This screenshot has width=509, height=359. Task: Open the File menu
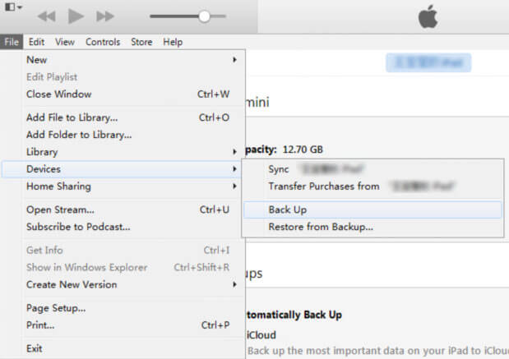[12, 42]
